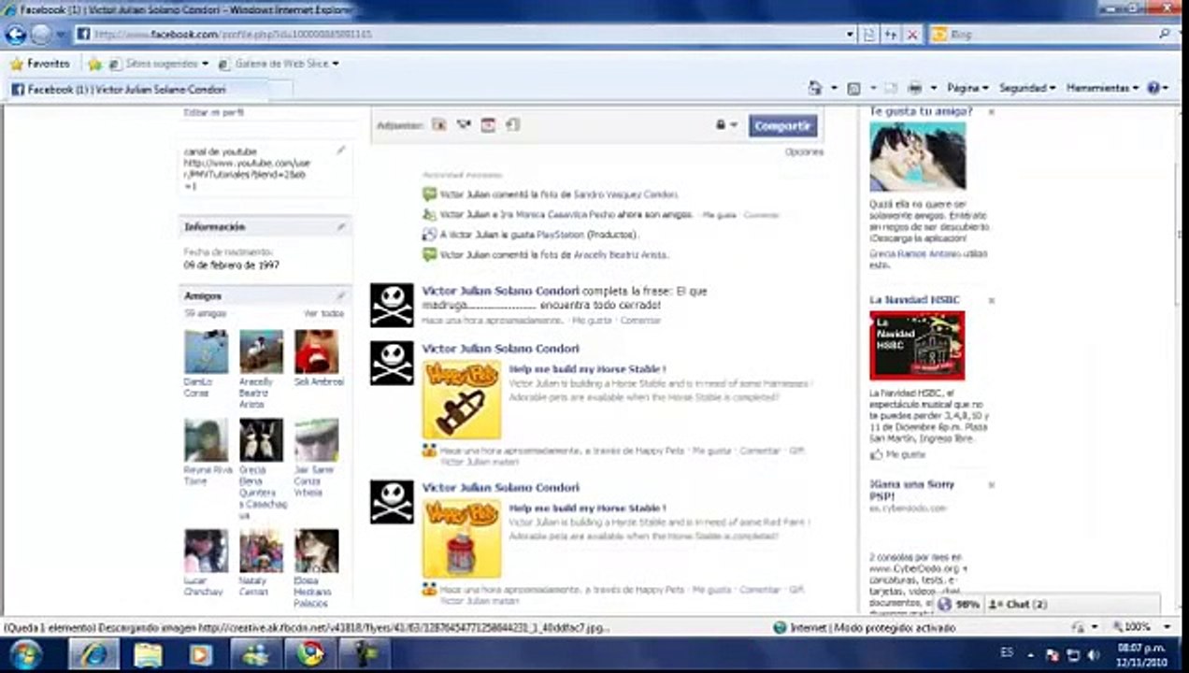Open Internet Explorer taskbar icon
Image resolution: width=1189 pixels, height=673 pixels.
pos(93,654)
